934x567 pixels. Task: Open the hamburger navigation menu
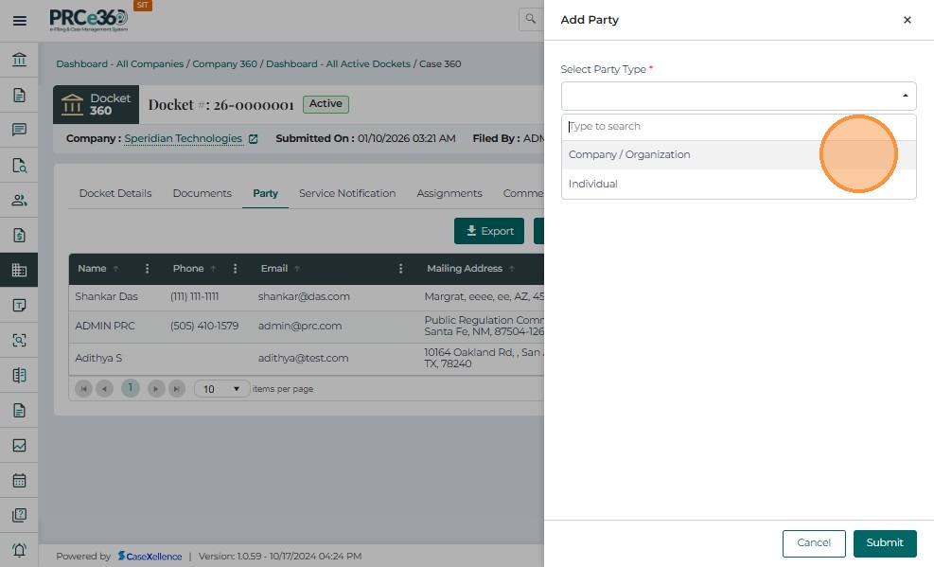pos(19,21)
